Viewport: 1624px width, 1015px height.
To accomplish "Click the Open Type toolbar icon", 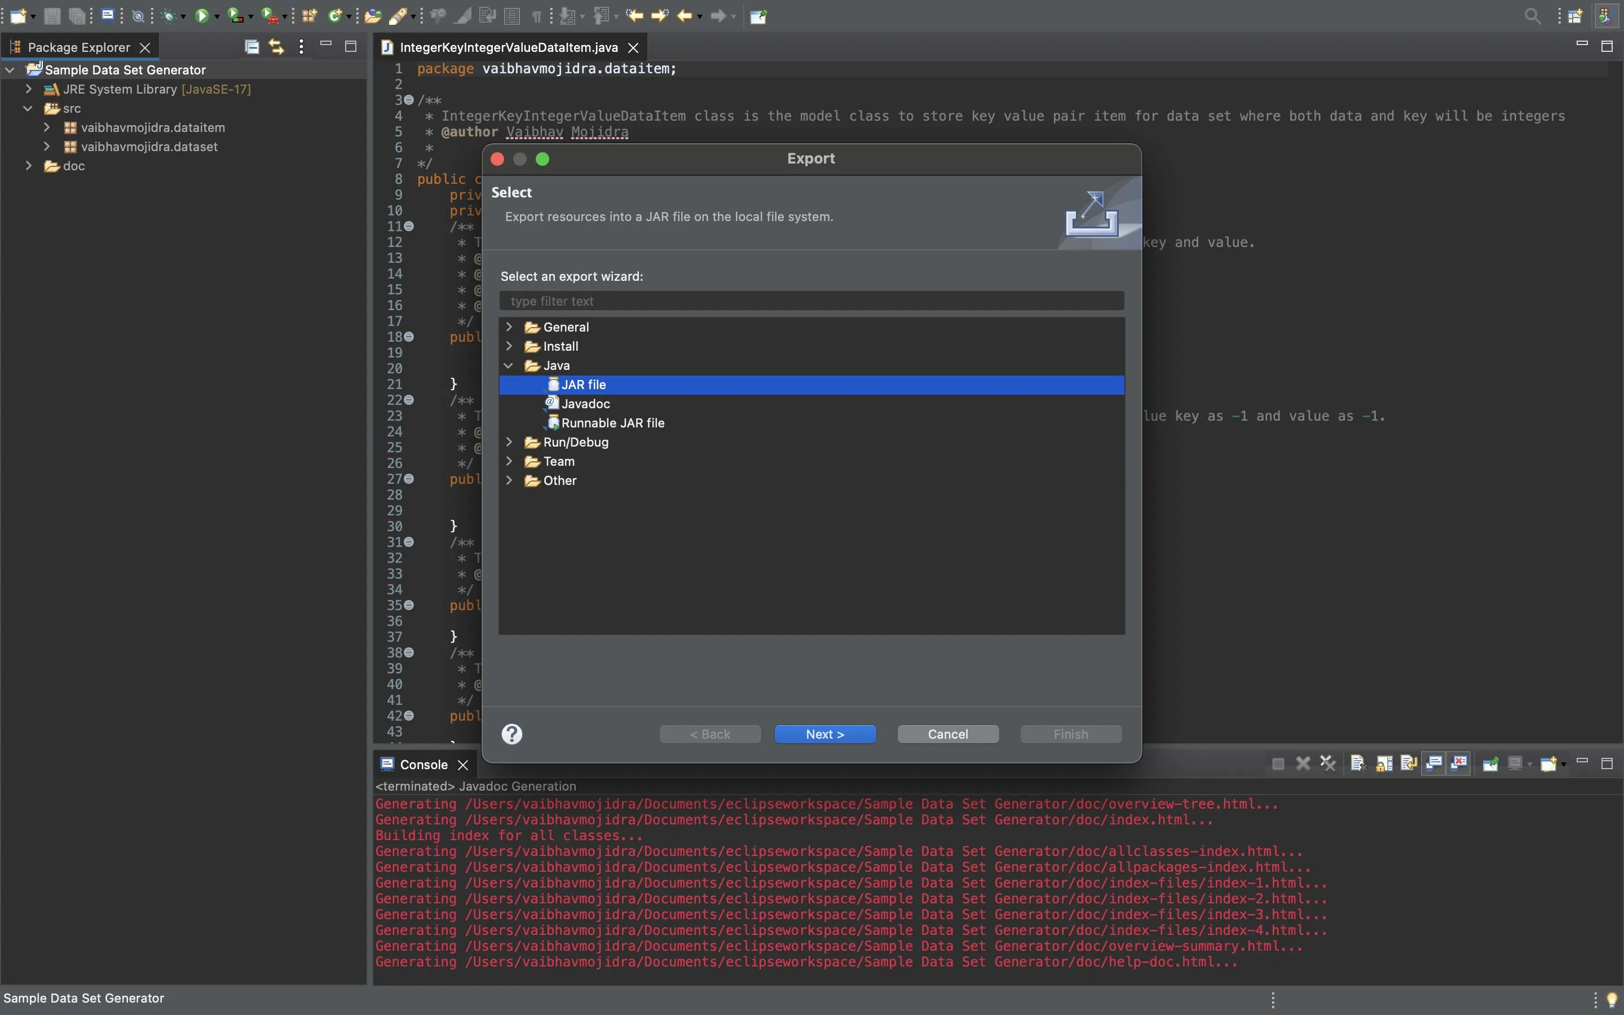I will click(372, 15).
